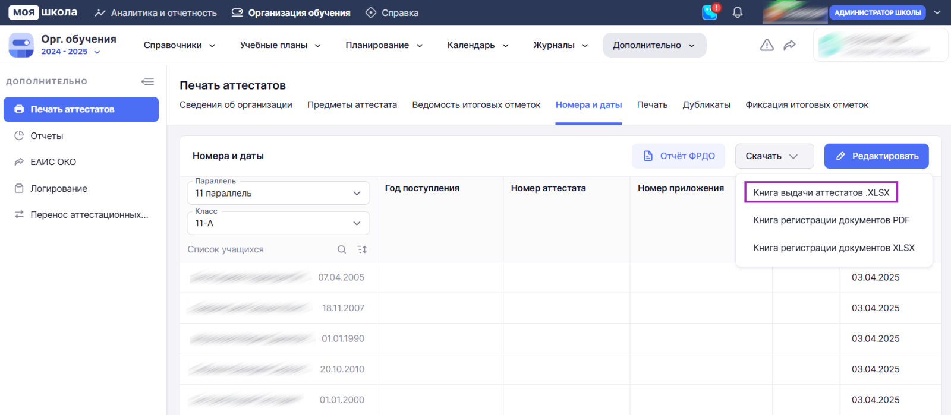Click the search icon in student list

point(342,249)
